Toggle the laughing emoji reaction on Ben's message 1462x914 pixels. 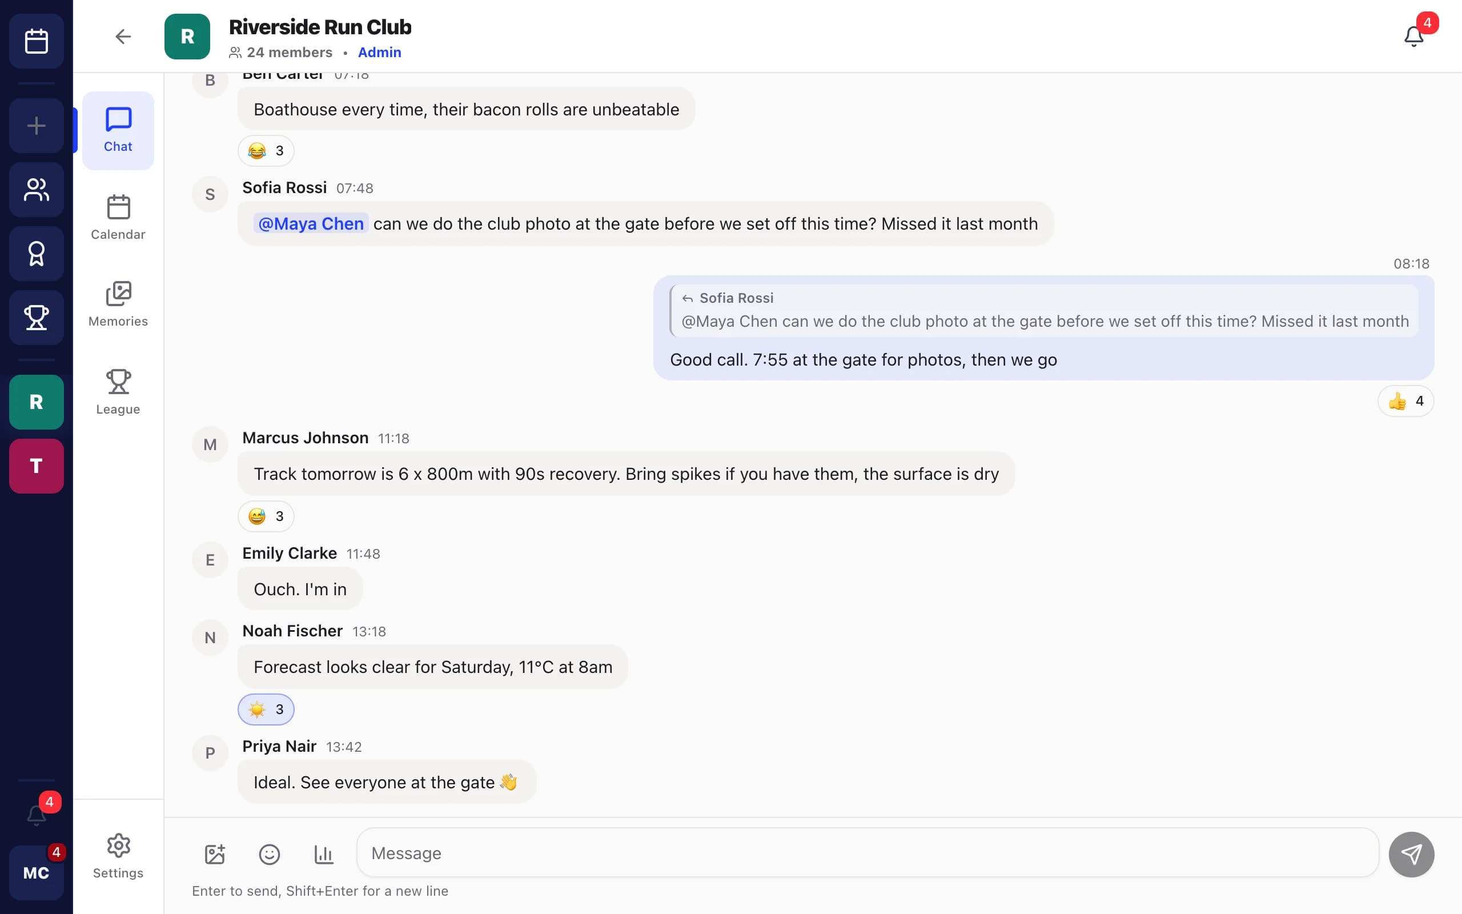266,150
